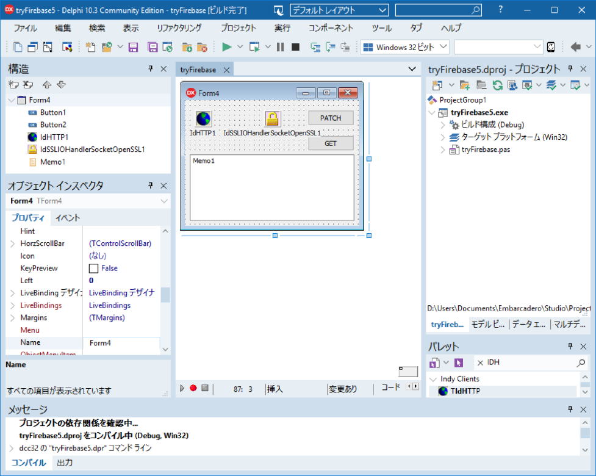596x476 pixels.
Task: Click the Open file toolbar icon
Action: (x=107, y=47)
